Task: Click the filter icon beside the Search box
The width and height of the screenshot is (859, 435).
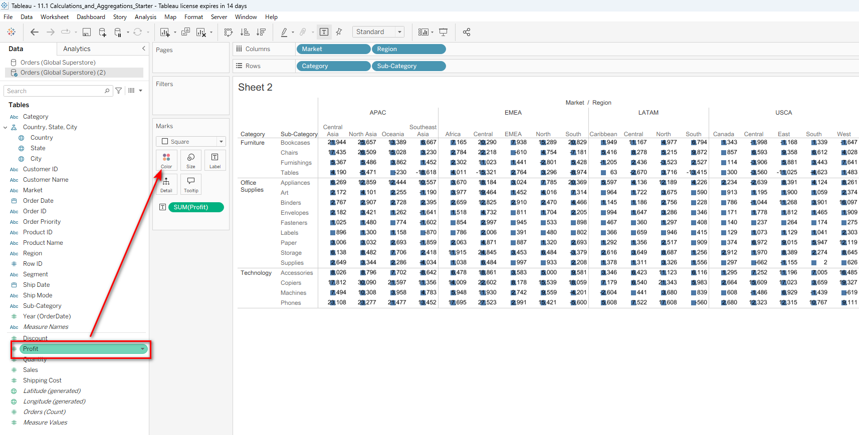Action: (x=119, y=91)
